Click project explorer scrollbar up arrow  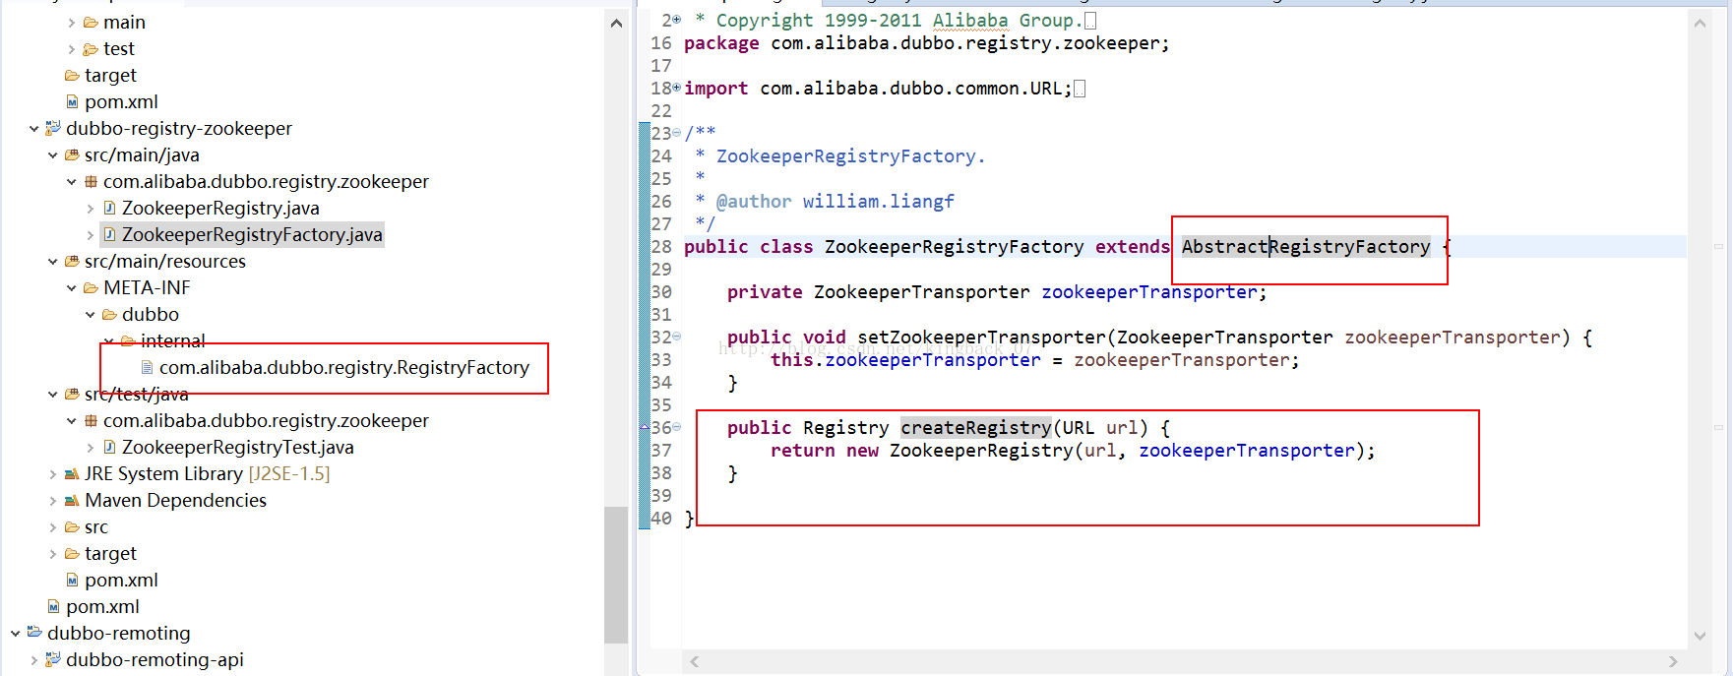tap(616, 23)
